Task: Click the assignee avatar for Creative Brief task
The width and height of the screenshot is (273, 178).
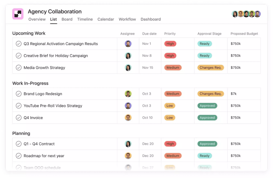Action: point(128,56)
